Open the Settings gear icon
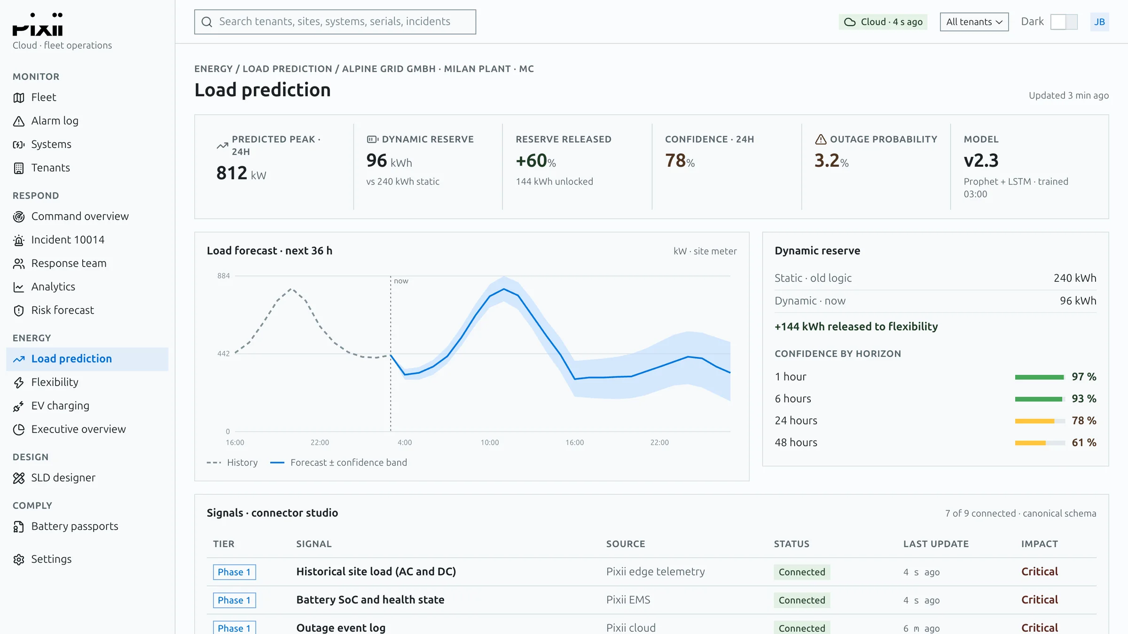Viewport: 1128px width, 634px height. coord(19,559)
